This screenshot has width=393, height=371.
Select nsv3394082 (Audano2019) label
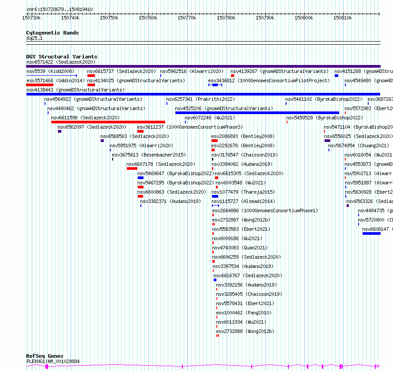[242, 164]
